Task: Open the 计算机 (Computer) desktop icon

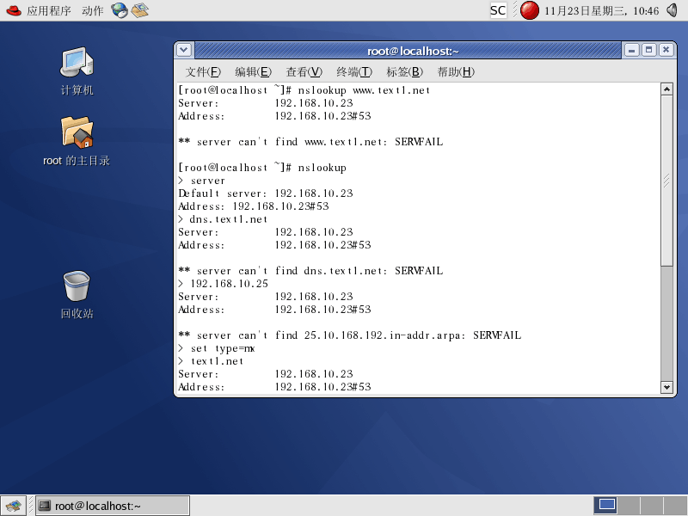Action: click(77, 63)
